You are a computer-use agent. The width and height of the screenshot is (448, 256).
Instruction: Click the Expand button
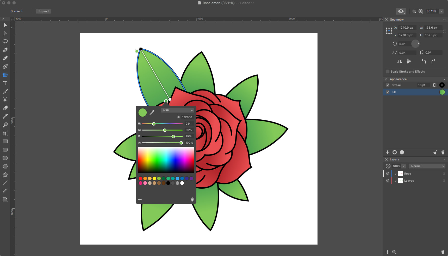tap(43, 11)
